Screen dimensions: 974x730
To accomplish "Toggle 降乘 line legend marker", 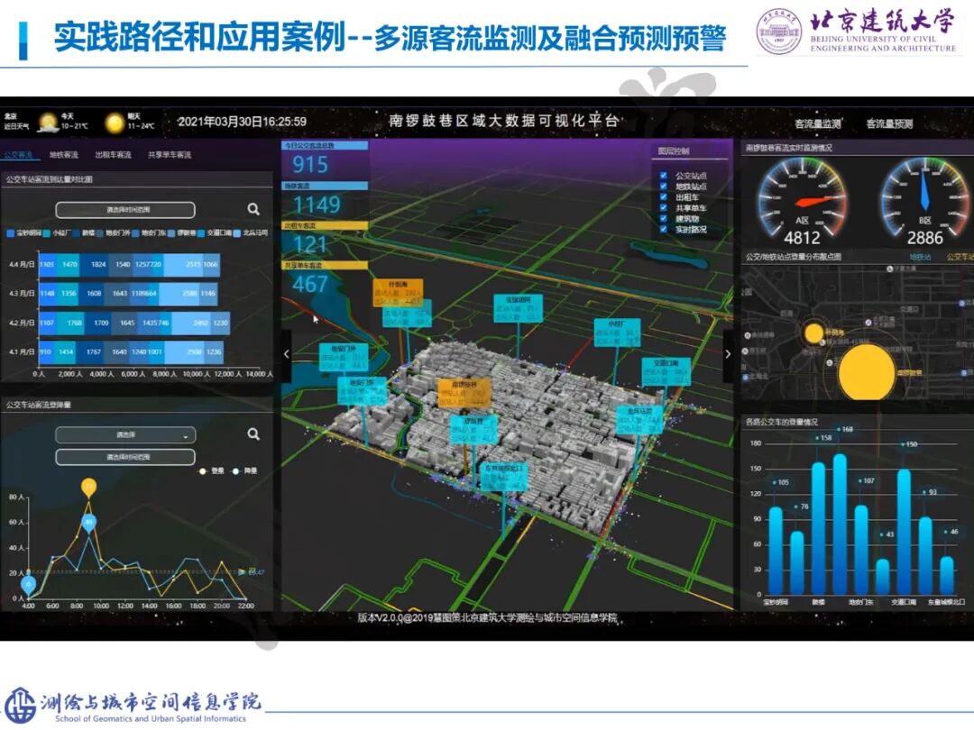I will (x=235, y=471).
